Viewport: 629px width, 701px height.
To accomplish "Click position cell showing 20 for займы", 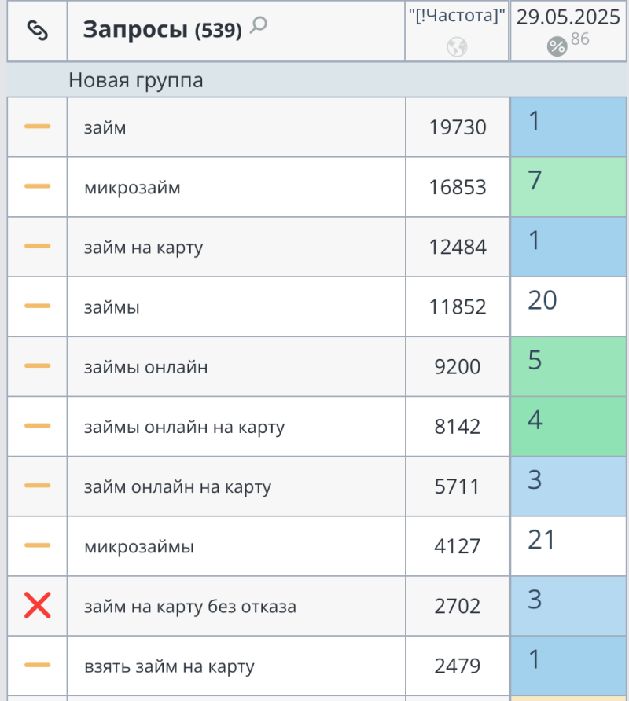I will point(568,306).
